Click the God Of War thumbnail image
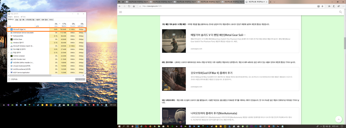 pyautogui.click(x=174, y=79)
